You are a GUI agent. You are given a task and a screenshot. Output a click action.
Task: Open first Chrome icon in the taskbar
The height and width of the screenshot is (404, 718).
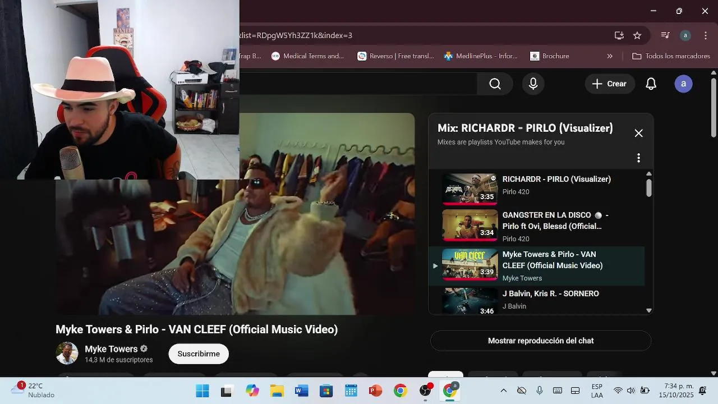coord(400,391)
